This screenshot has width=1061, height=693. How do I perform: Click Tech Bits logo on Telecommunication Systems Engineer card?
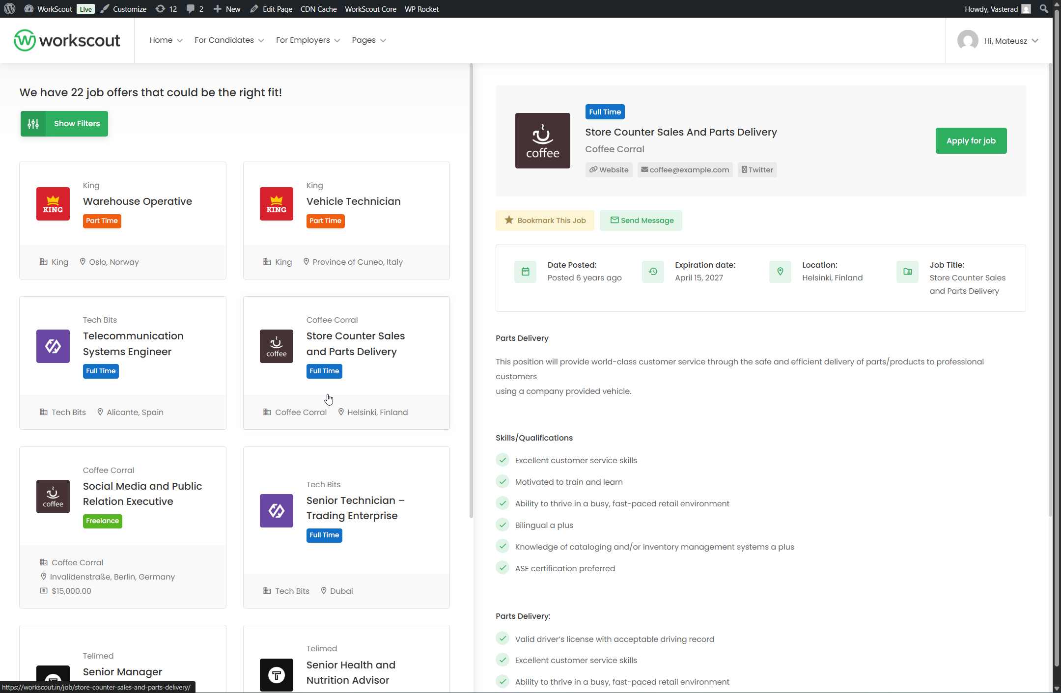click(53, 346)
